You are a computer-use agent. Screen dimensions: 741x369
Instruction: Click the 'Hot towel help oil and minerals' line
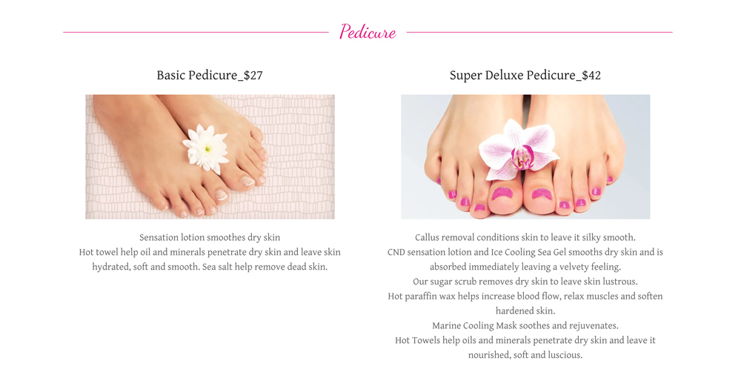(x=210, y=253)
